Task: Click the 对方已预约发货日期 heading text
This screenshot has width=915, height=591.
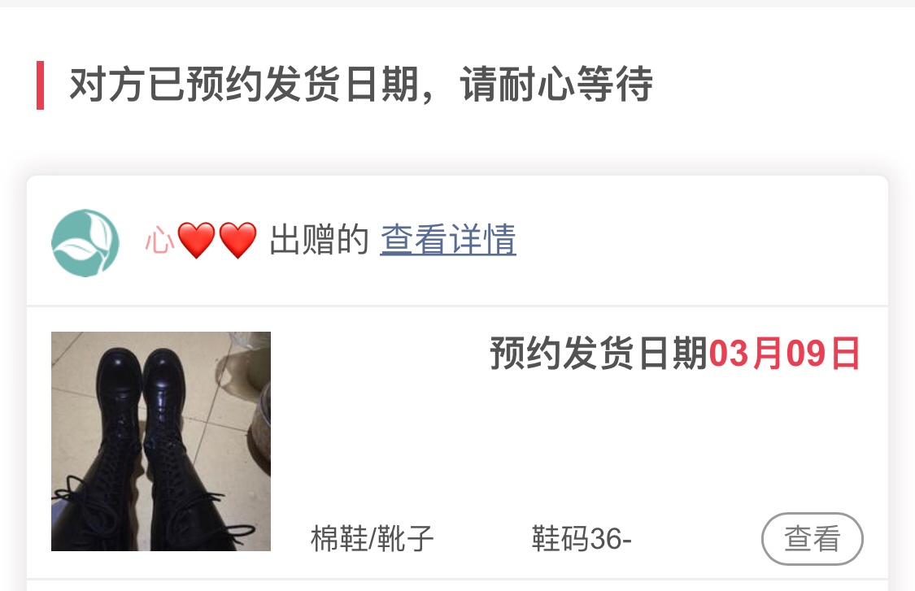Action: pyautogui.click(x=244, y=85)
